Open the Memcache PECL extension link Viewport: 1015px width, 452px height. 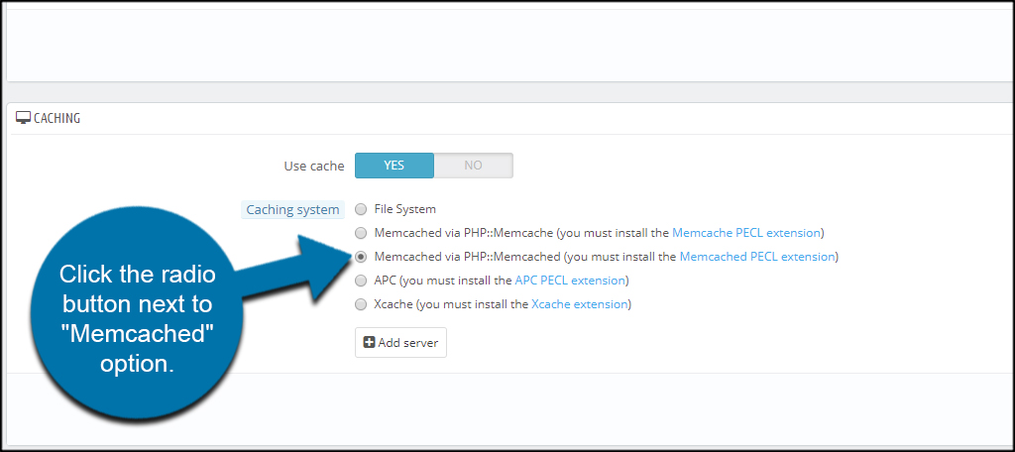coord(746,233)
